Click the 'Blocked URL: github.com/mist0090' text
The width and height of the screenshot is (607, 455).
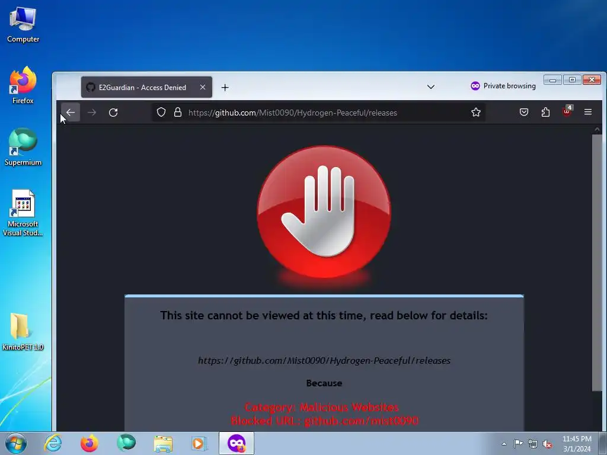coord(324,421)
